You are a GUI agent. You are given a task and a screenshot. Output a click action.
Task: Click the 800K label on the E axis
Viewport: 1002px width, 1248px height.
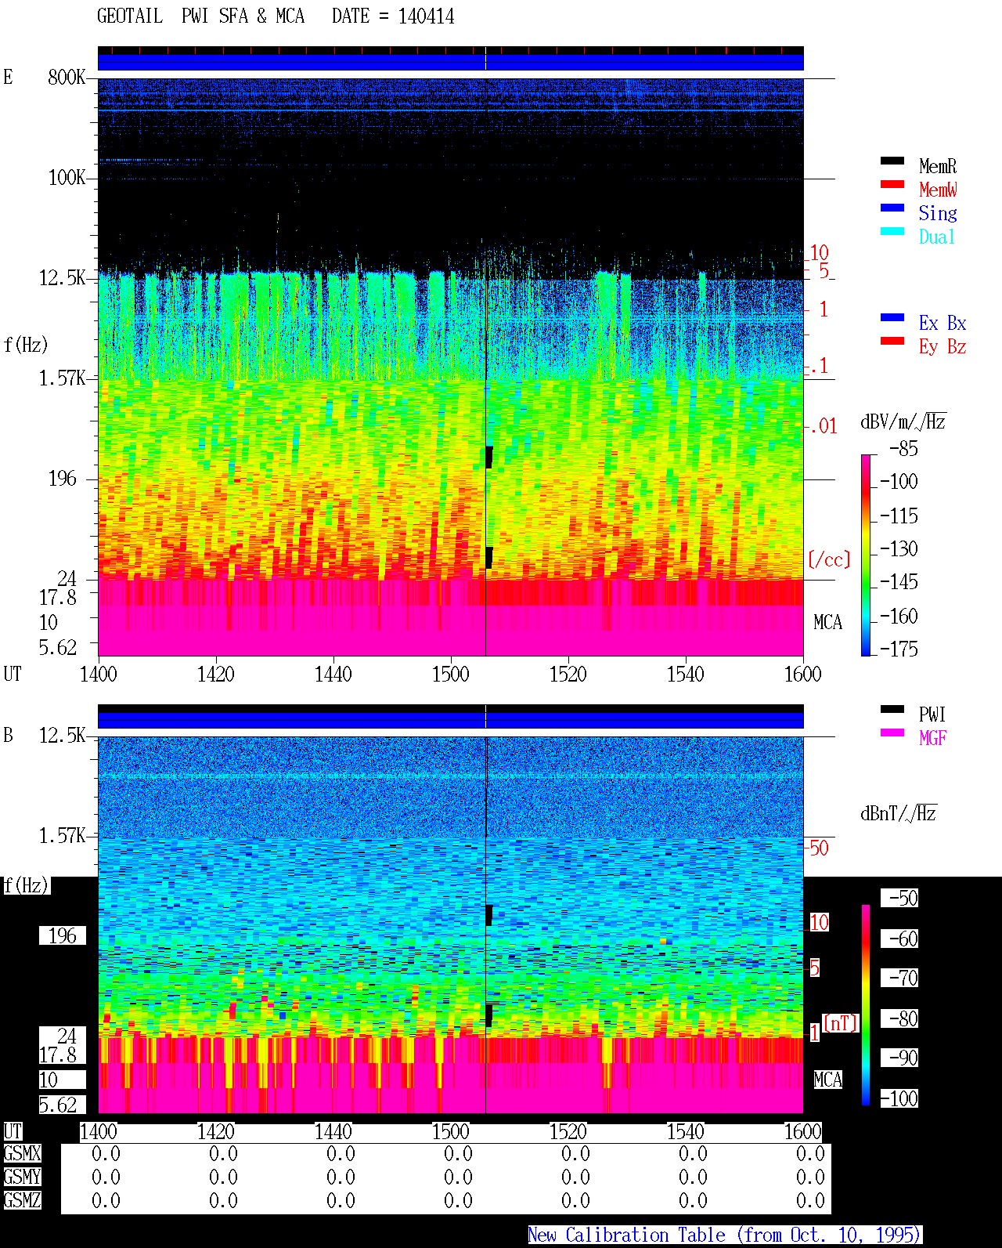point(67,77)
